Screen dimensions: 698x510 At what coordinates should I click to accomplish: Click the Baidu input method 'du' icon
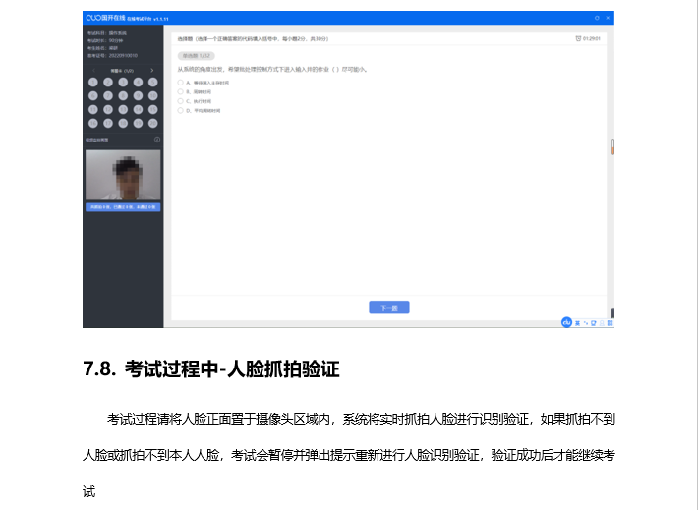[567, 322]
